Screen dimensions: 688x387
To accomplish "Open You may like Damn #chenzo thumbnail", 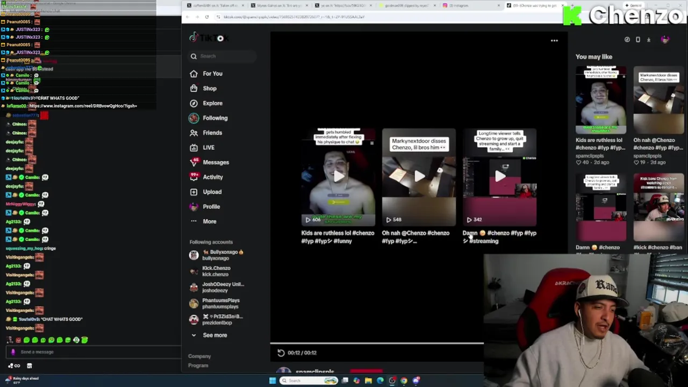I will coord(600,207).
